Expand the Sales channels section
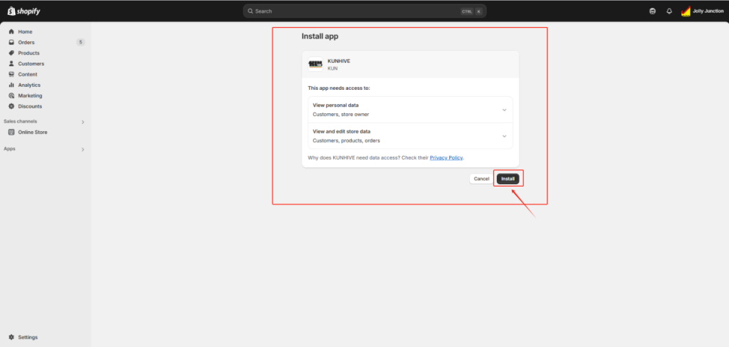 [83, 122]
